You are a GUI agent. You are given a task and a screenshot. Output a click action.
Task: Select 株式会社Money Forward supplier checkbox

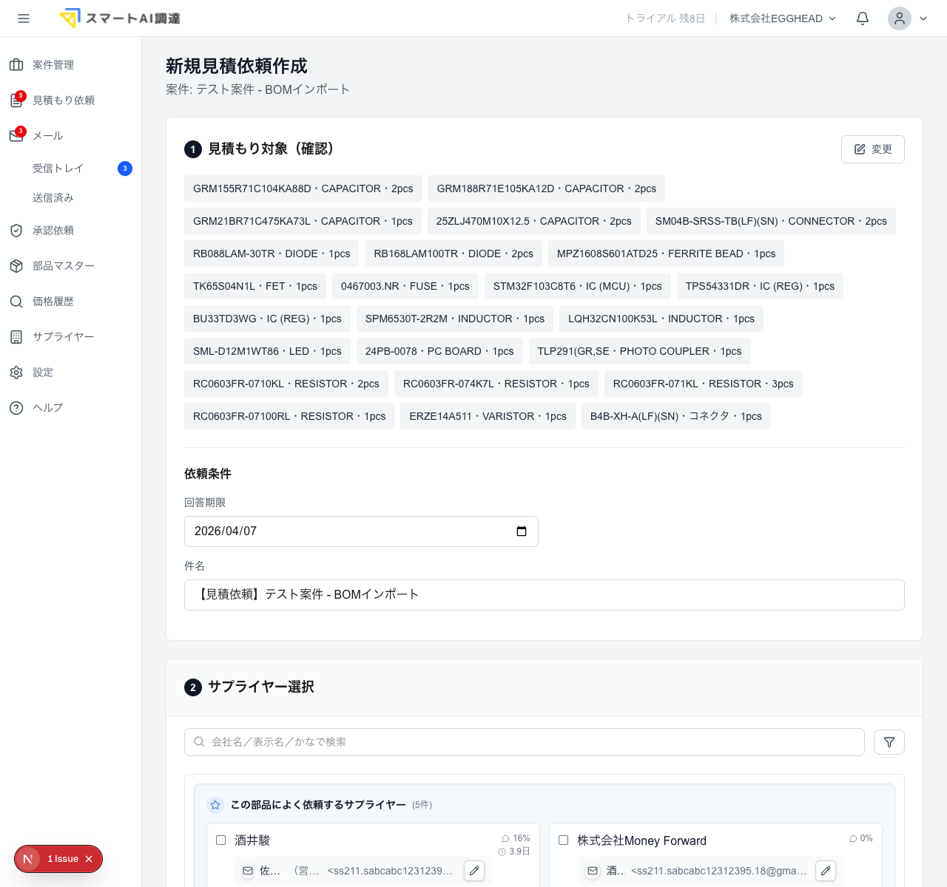563,840
